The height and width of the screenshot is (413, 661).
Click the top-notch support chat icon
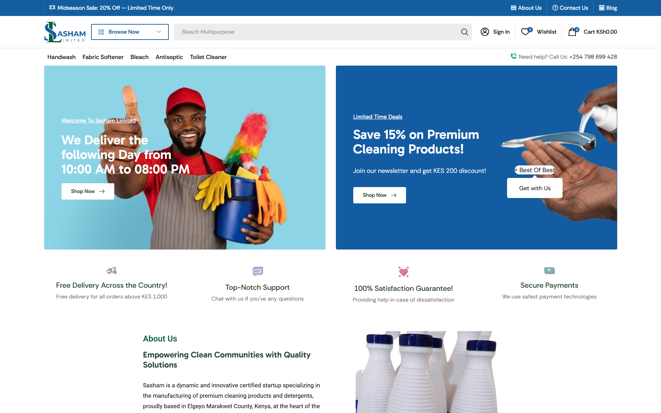[257, 271]
